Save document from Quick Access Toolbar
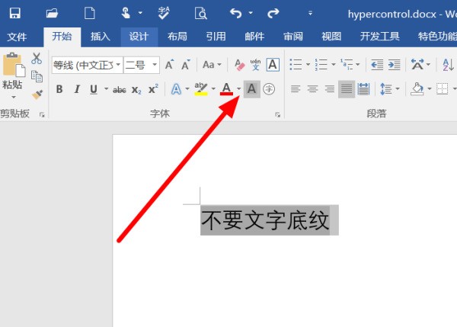Screen dimensions: 457x327 point(14,13)
